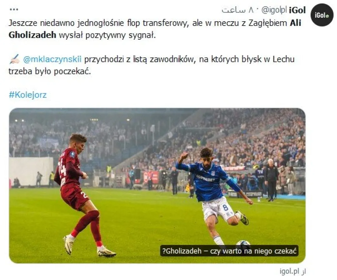This screenshot has width=337, height=280.
Task: Open the igol.pl source link
Action: (289, 271)
